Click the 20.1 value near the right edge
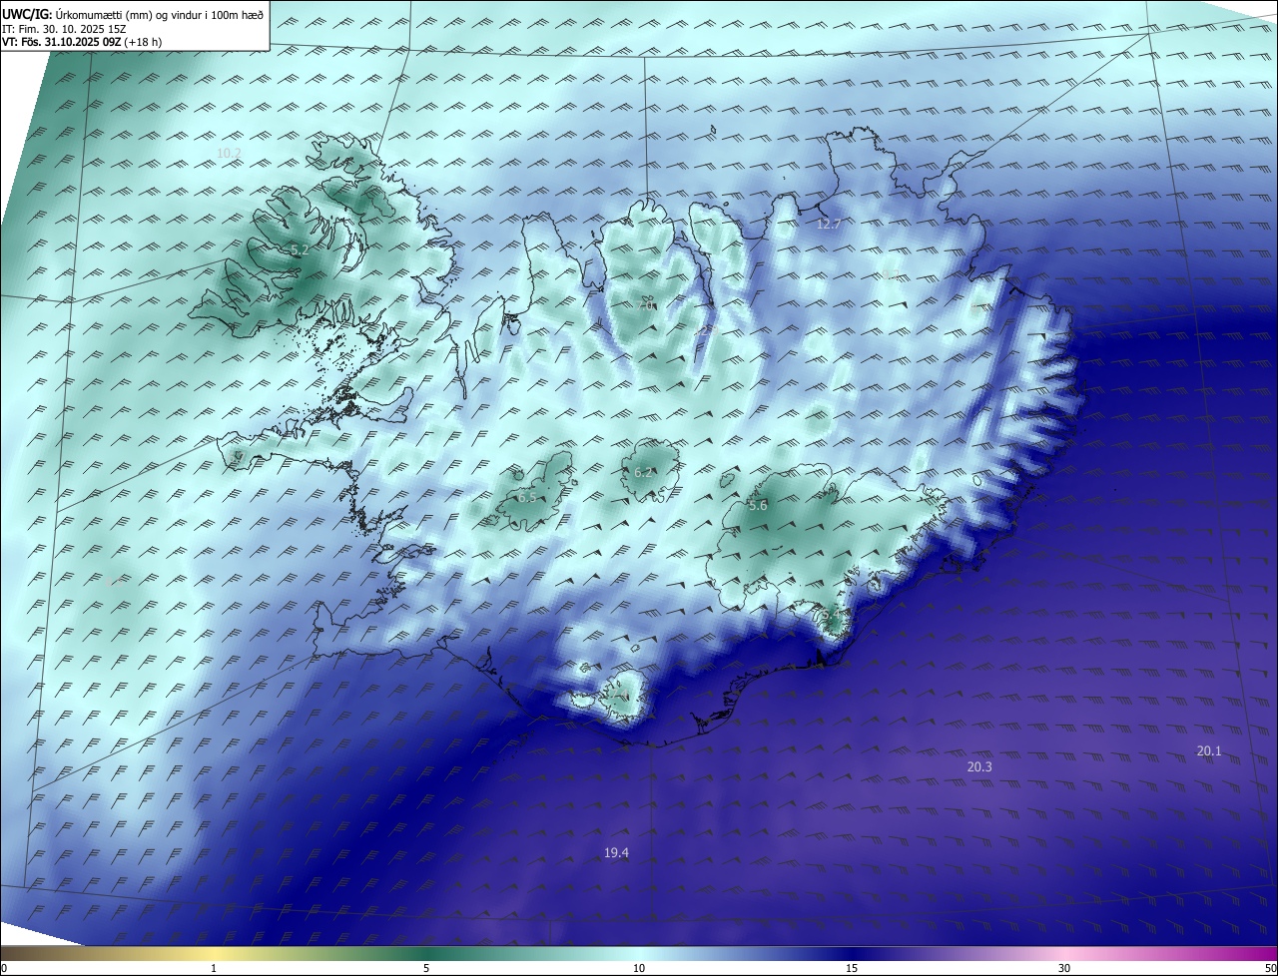 pos(1209,751)
